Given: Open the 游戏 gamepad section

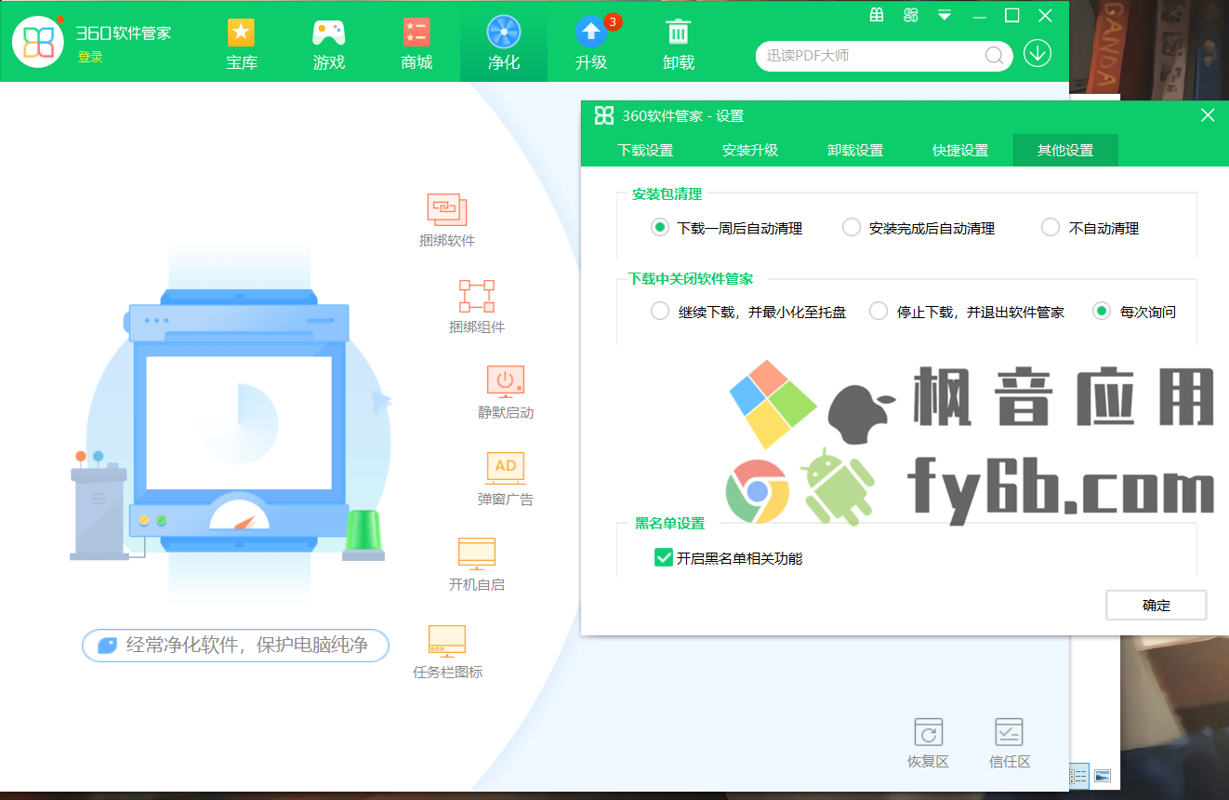Looking at the screenshot, I should [329, 44].
